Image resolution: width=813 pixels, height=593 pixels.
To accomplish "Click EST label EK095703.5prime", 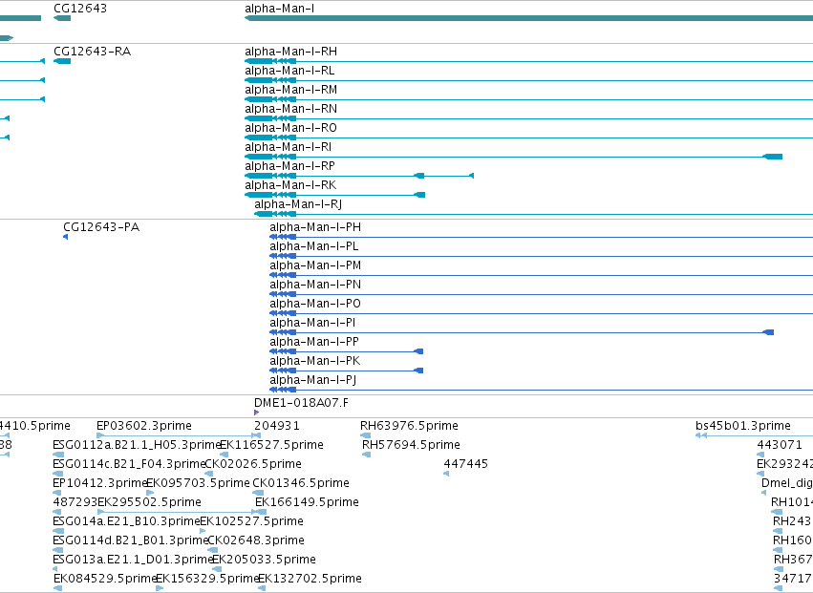I will (198, 483).
